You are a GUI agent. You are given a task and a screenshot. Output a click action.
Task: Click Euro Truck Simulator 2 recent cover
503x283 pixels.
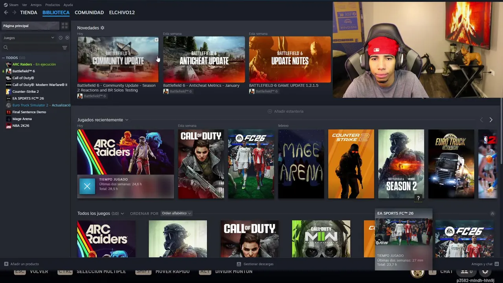click(451, 164)
